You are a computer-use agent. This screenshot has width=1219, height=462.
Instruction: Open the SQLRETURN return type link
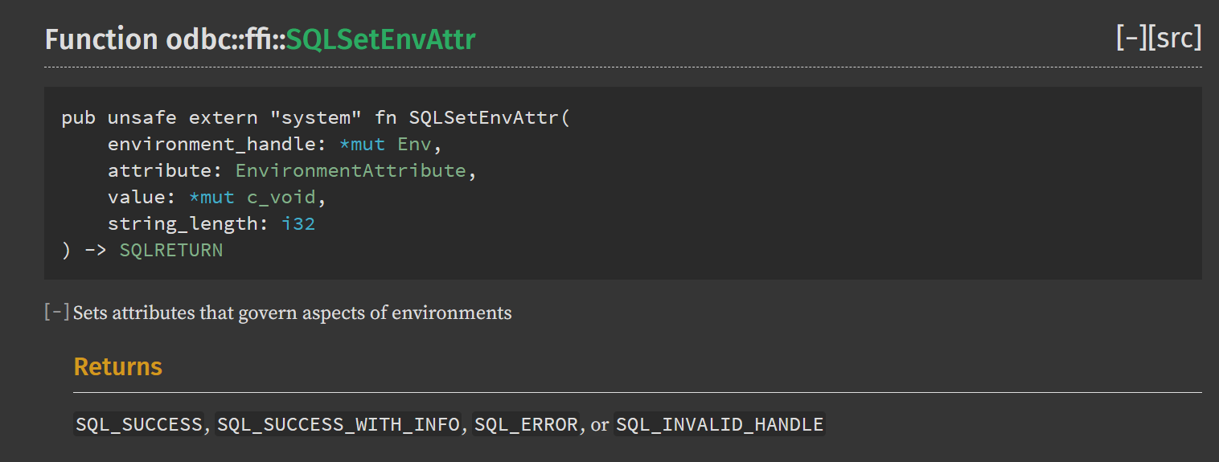[x=171, y=250]
